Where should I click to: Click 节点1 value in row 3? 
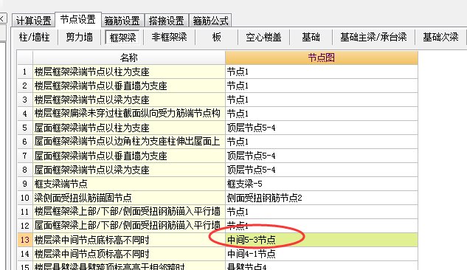[322, 100]
